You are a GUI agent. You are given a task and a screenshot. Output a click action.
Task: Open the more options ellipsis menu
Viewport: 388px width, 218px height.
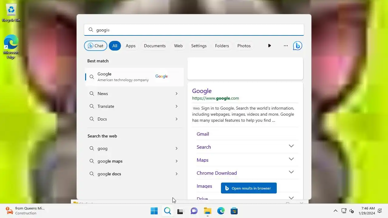click(286, 46)
